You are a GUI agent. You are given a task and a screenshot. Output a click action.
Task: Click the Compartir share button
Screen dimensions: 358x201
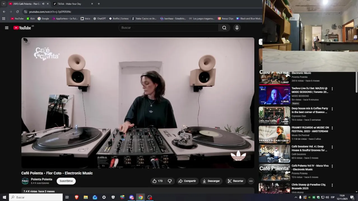point(187,181)
